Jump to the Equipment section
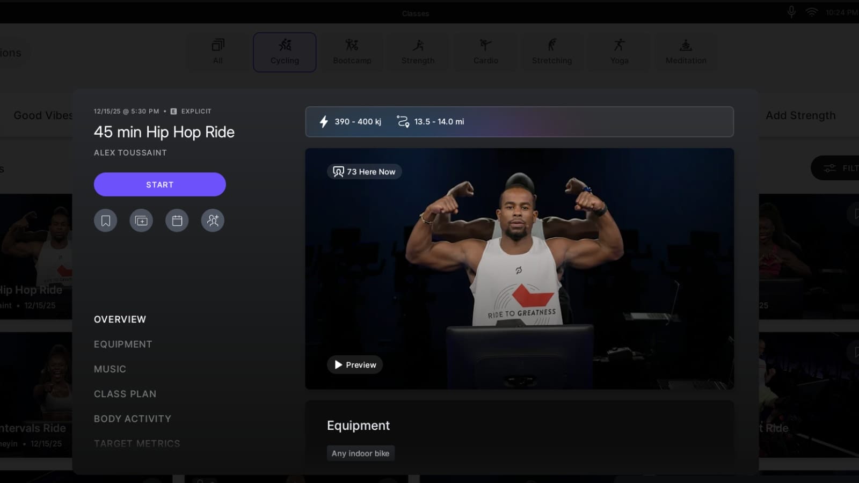The image size is (859, 483). pos(123,345)
